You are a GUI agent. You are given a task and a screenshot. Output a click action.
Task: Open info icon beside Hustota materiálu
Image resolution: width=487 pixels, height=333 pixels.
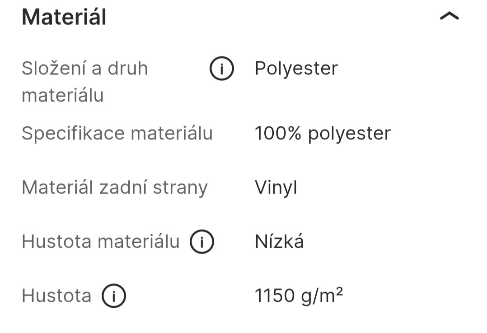click(x=201, y=242)
